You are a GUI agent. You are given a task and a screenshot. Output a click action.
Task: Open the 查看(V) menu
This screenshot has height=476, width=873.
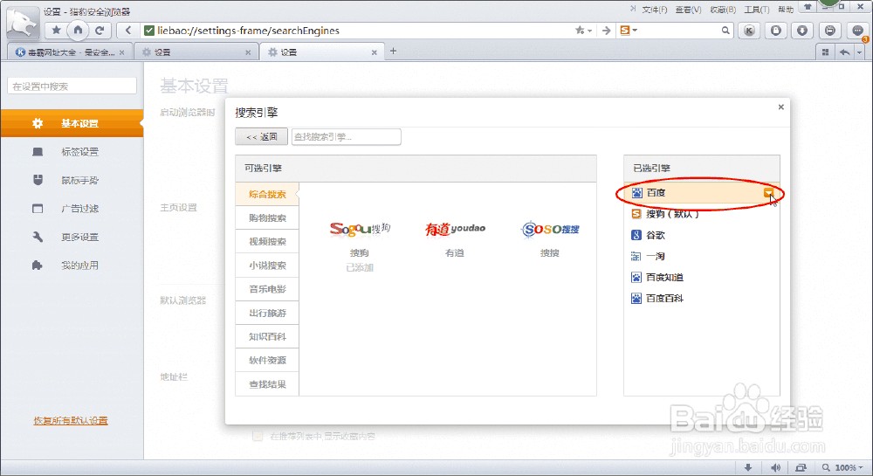[688, 10]
